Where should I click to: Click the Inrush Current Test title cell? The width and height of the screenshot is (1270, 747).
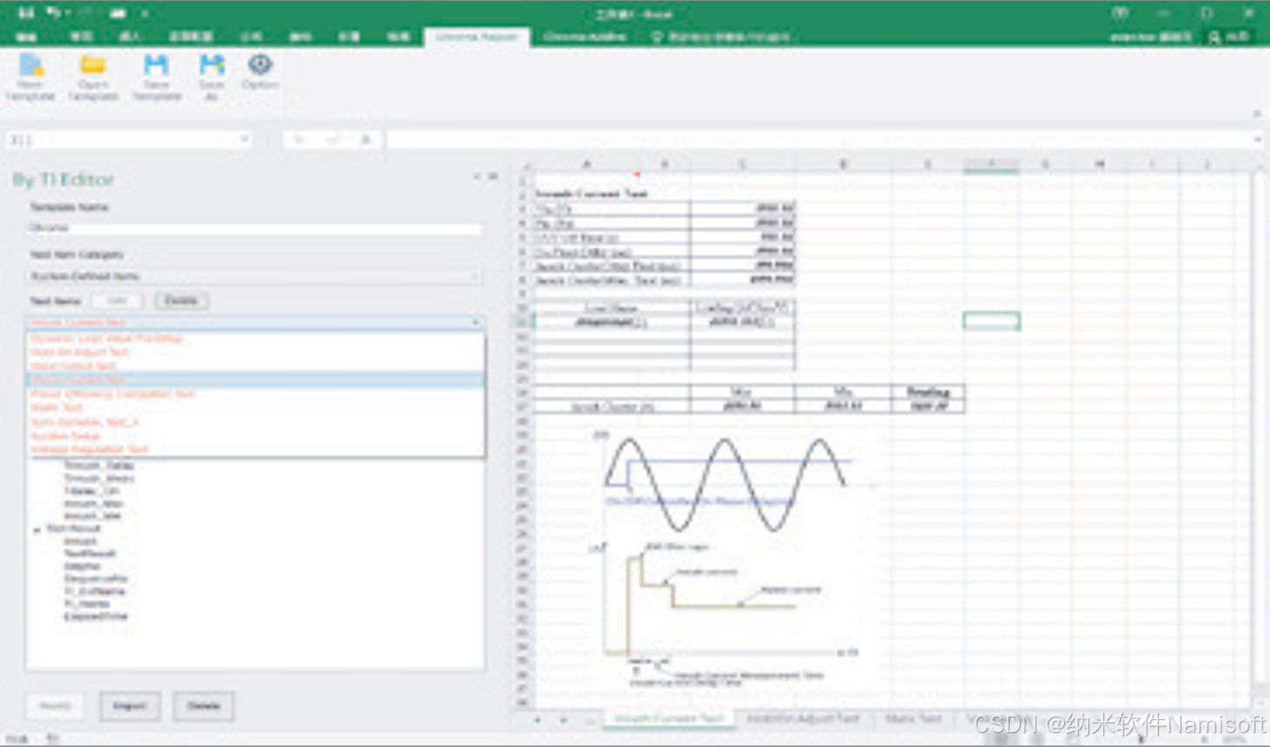point(592,193)
